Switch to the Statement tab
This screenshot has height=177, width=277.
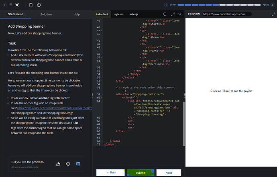(x=15, y=14)
